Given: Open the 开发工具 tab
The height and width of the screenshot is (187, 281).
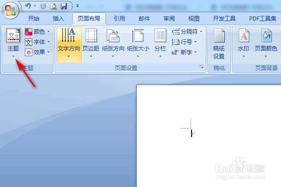Looking at the screenshot, I should click(224, 18).
